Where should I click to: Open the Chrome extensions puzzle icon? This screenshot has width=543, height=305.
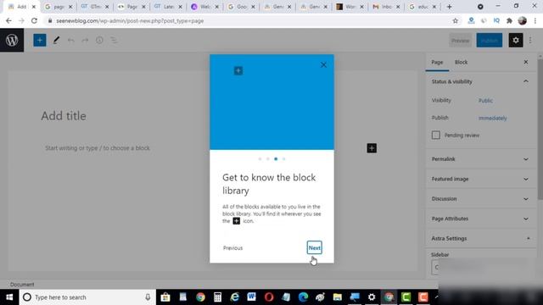[509, 20]
